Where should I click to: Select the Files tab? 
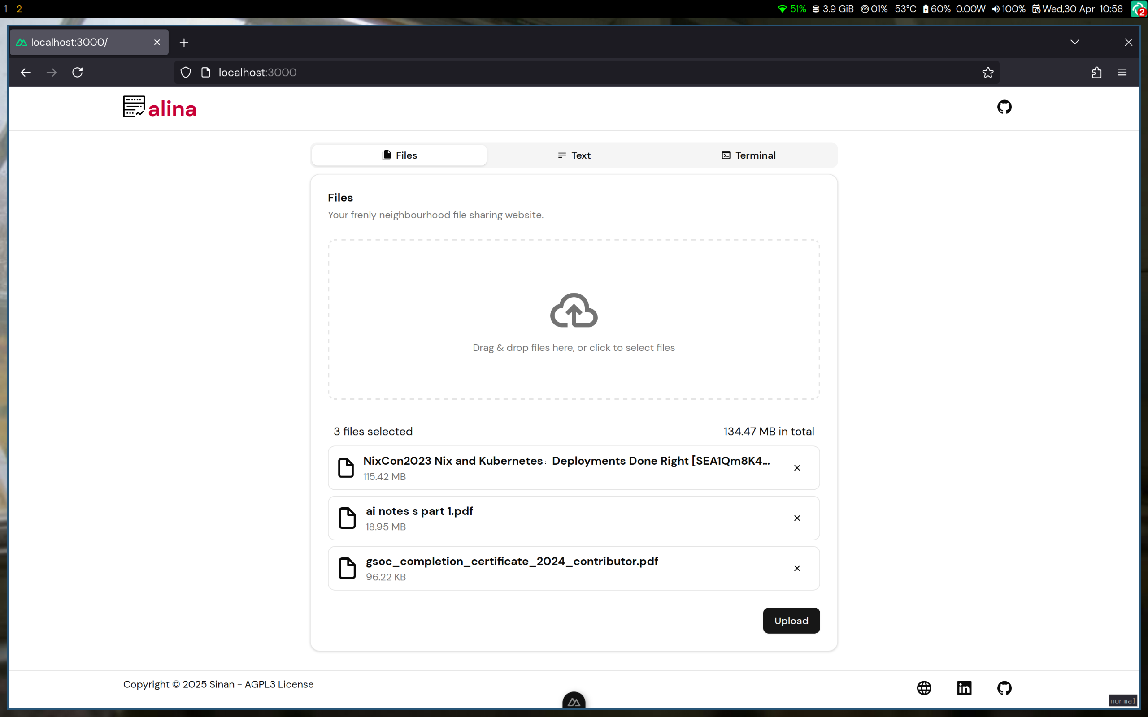[400, 155]
